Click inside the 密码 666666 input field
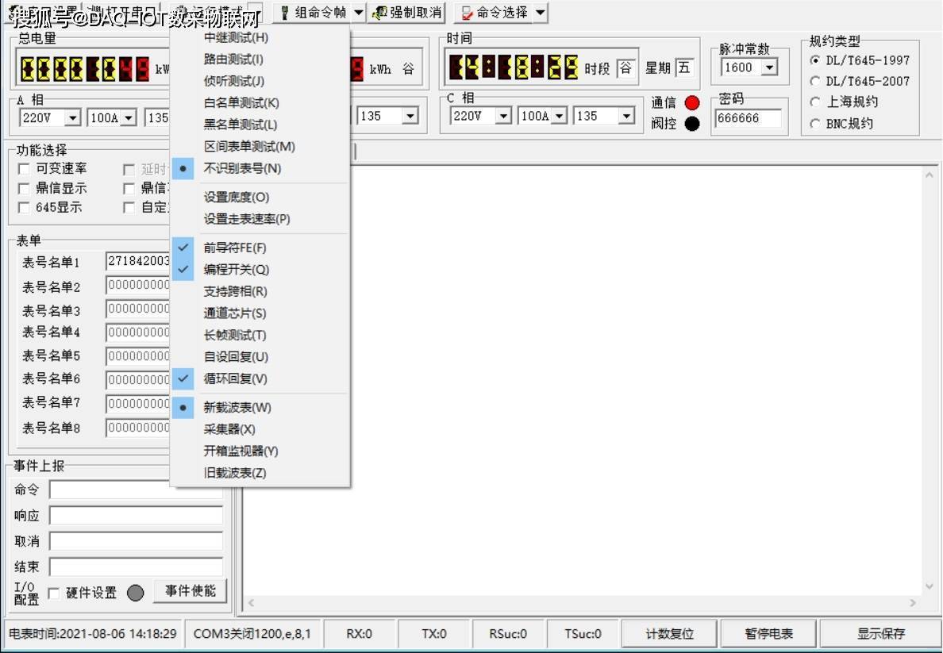 (x=746, y=118)
